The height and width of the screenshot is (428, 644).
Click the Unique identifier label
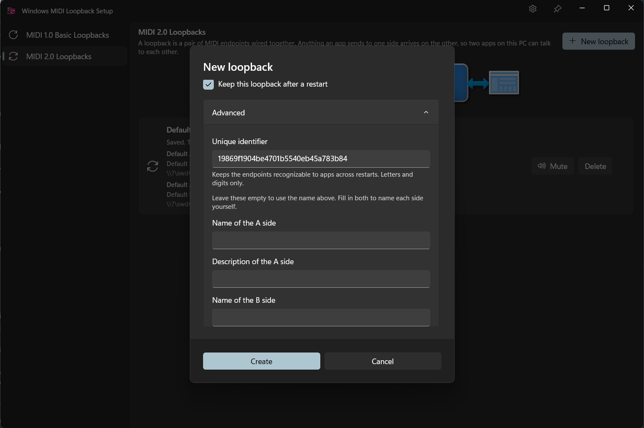(x=240, y=142)
